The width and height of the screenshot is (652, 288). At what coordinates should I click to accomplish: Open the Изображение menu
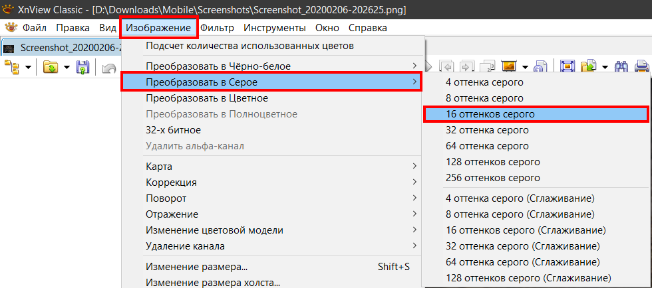[x=158, y=29]
